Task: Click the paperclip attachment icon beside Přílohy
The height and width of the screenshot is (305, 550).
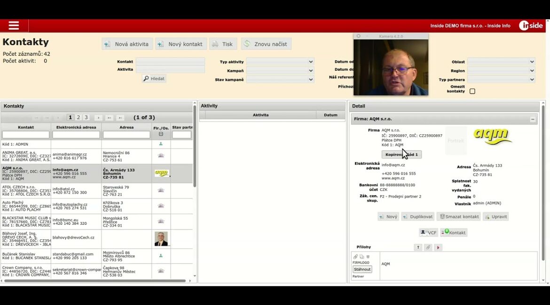Action: click(428, 247)
